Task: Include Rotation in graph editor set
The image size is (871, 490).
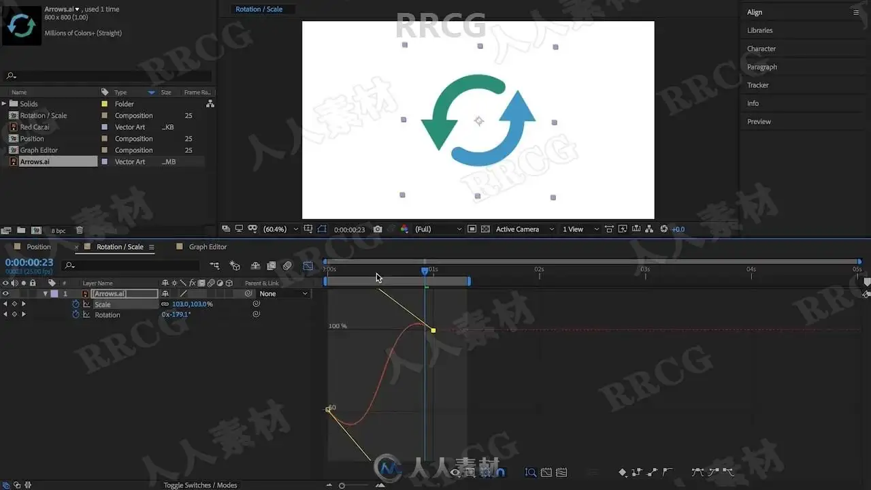Action: pyautogui.click(x=86, y=314)
